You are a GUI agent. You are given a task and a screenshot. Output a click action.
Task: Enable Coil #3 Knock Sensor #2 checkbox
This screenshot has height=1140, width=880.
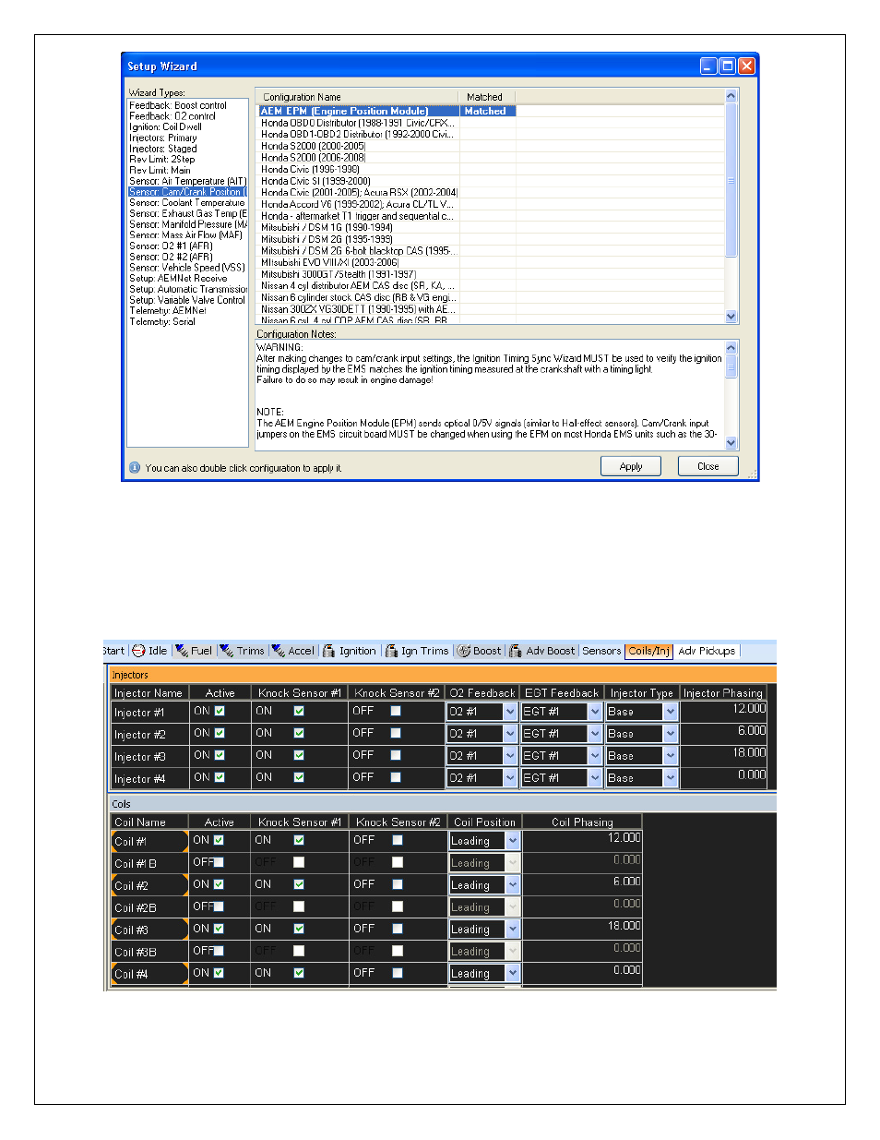click(398, 929)
